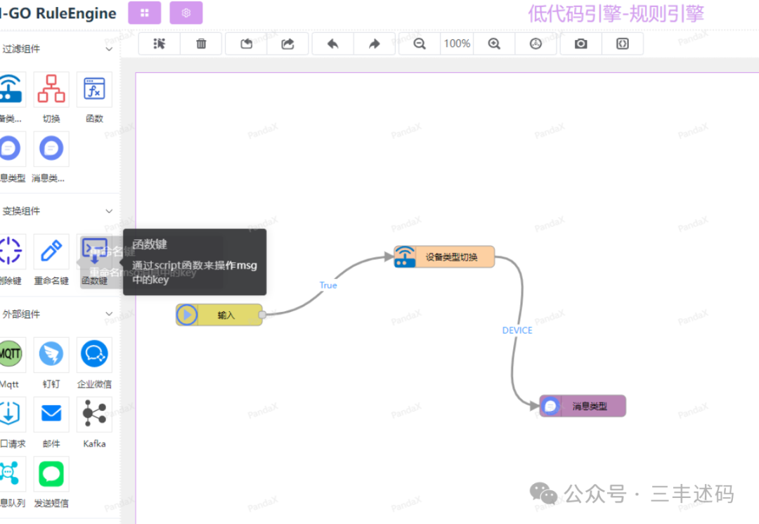Select the 企业微信 component icon

pyautogui.click(x=94, y=354)
